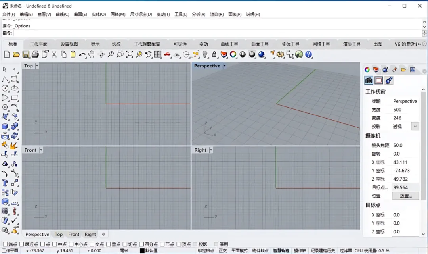The width and height of the screenshot is (428, 254).
Task: Click the blue Help question mark icon
Action: [x=308, y=54]
